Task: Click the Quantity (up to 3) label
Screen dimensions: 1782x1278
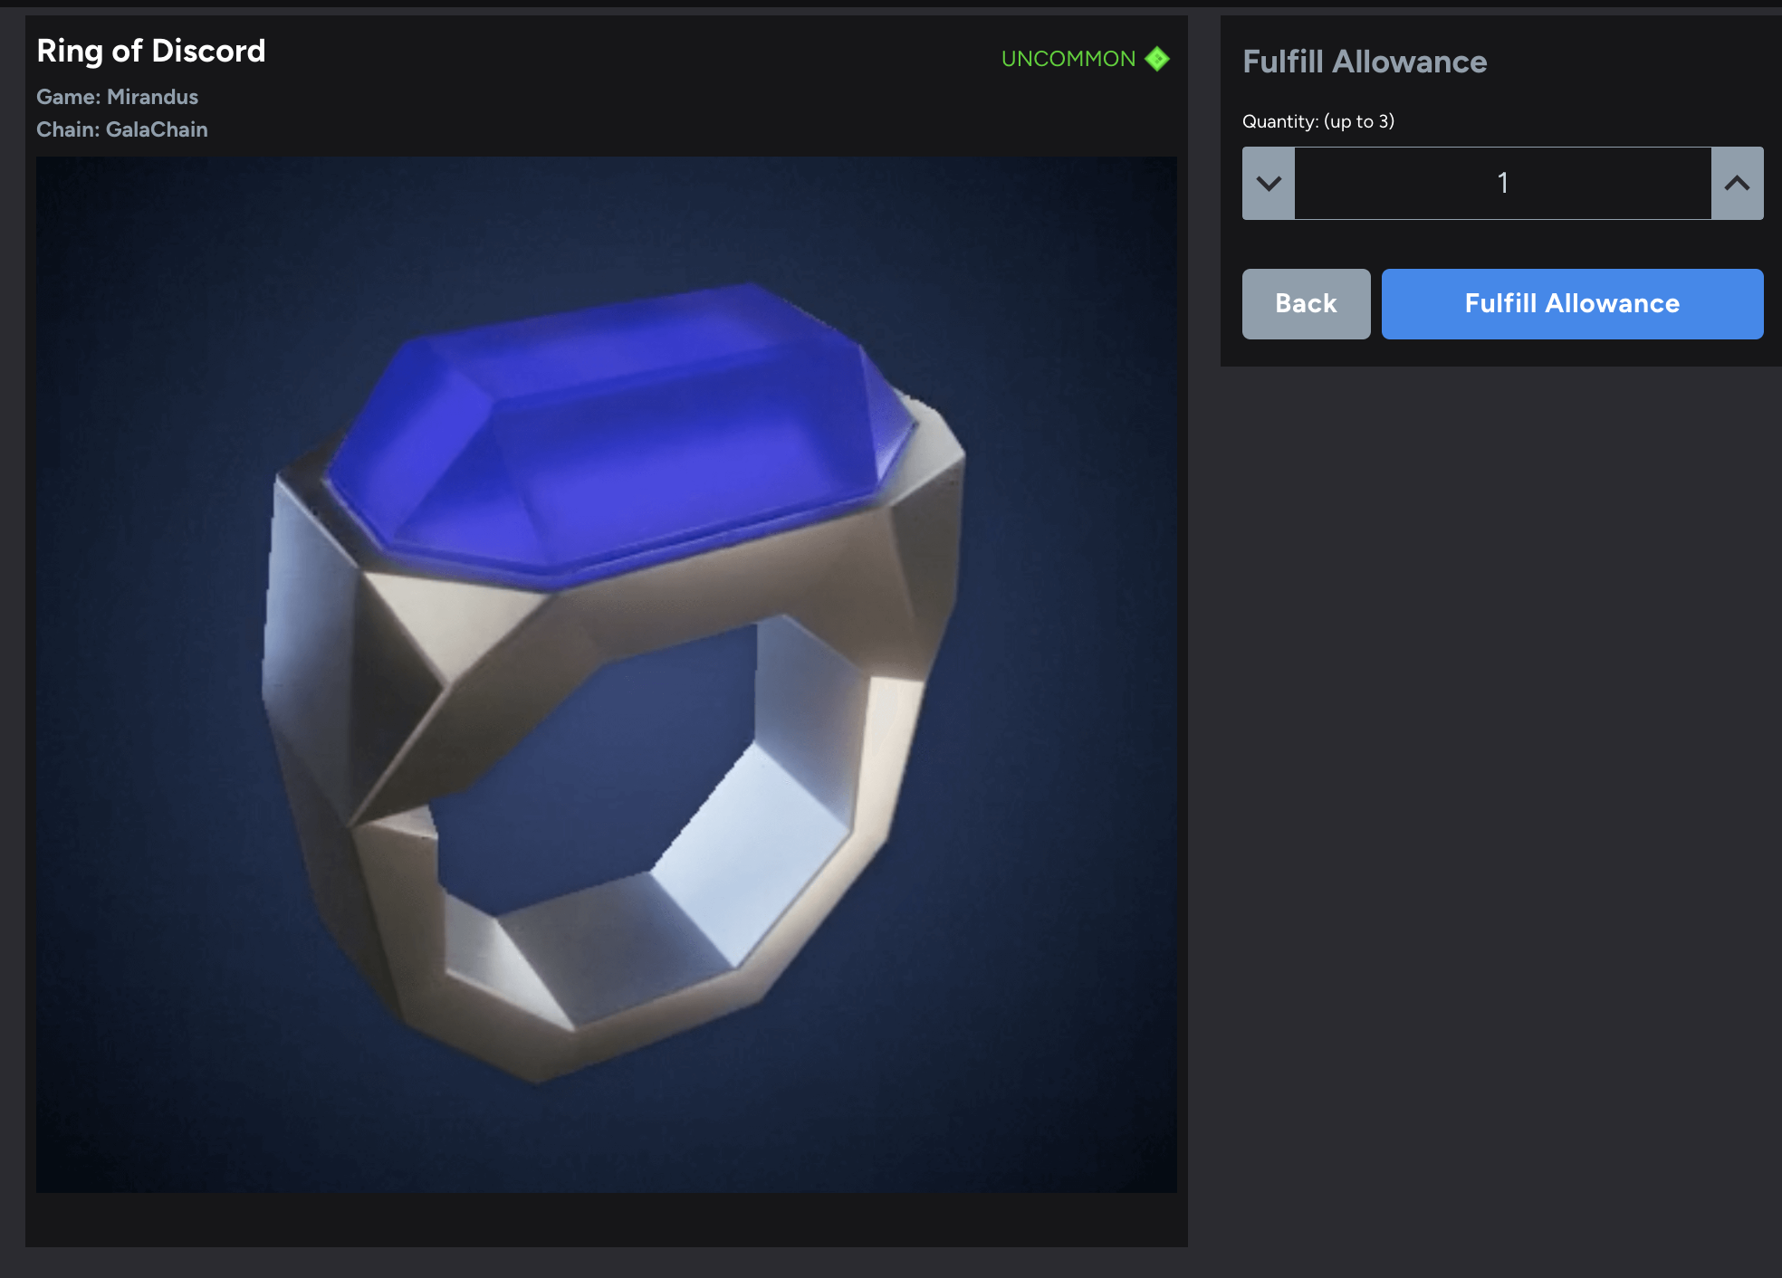Action: pyautogui.click(x=1317, y=121)
